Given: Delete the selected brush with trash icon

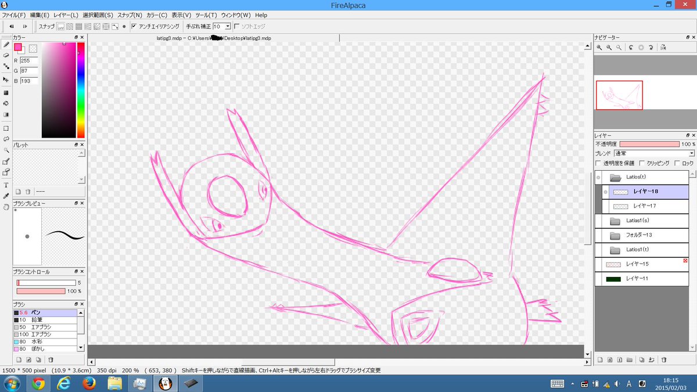Looking at the screenshot, I should [x=51, y=360].
